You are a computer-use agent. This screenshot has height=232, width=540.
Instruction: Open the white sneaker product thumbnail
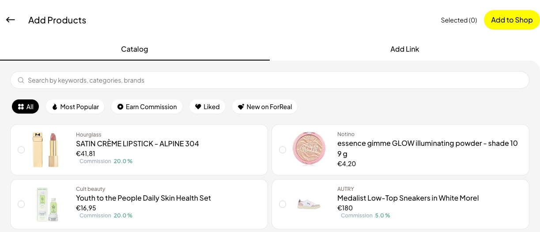(x=309, y=204)
